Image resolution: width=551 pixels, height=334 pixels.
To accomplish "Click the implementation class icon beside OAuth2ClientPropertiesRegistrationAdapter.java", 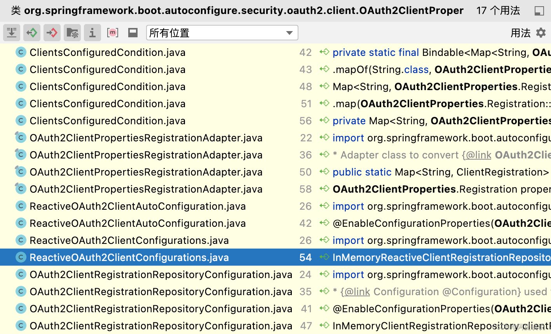I will 21,137.
